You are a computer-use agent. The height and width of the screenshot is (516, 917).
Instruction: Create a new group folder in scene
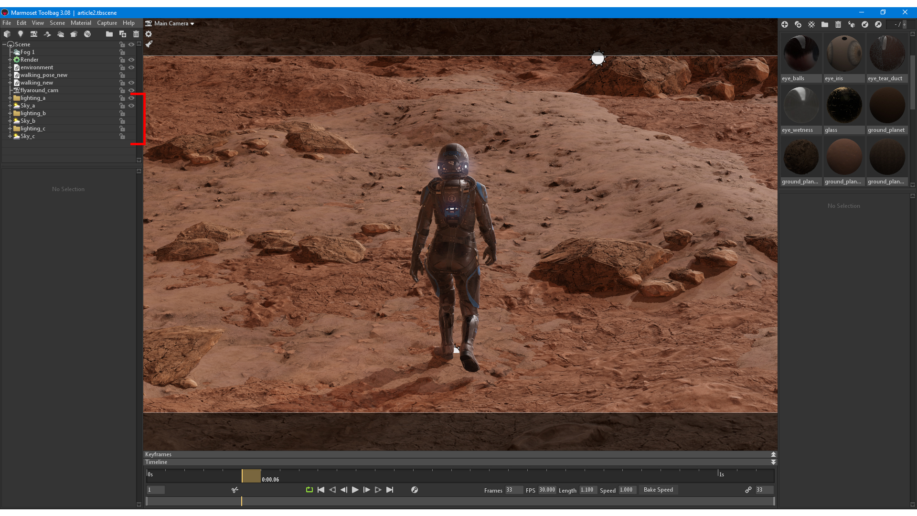(109, 34)
